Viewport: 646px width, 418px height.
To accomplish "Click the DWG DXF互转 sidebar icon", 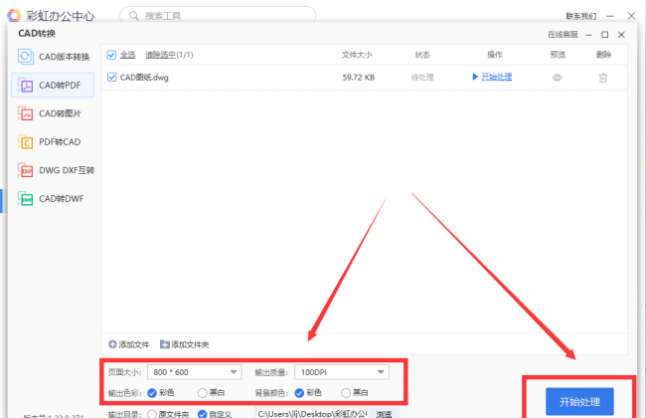I will tap(26, 170).
